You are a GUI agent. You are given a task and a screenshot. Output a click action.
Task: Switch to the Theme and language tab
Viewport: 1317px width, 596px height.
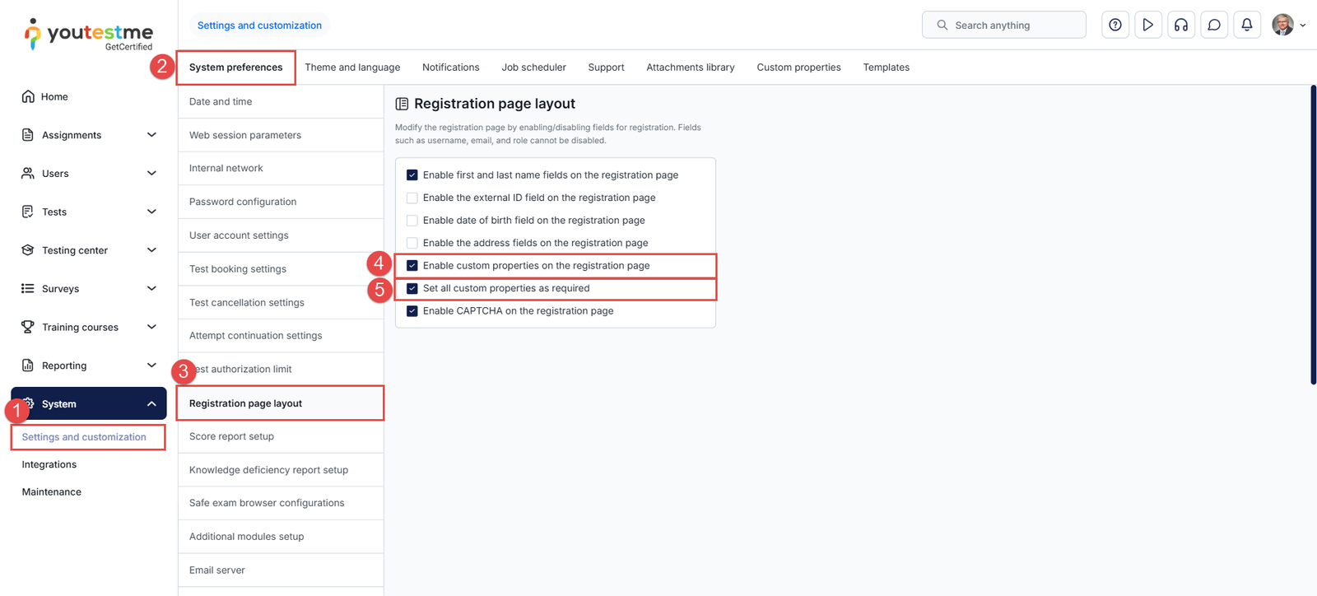(352, 67)
